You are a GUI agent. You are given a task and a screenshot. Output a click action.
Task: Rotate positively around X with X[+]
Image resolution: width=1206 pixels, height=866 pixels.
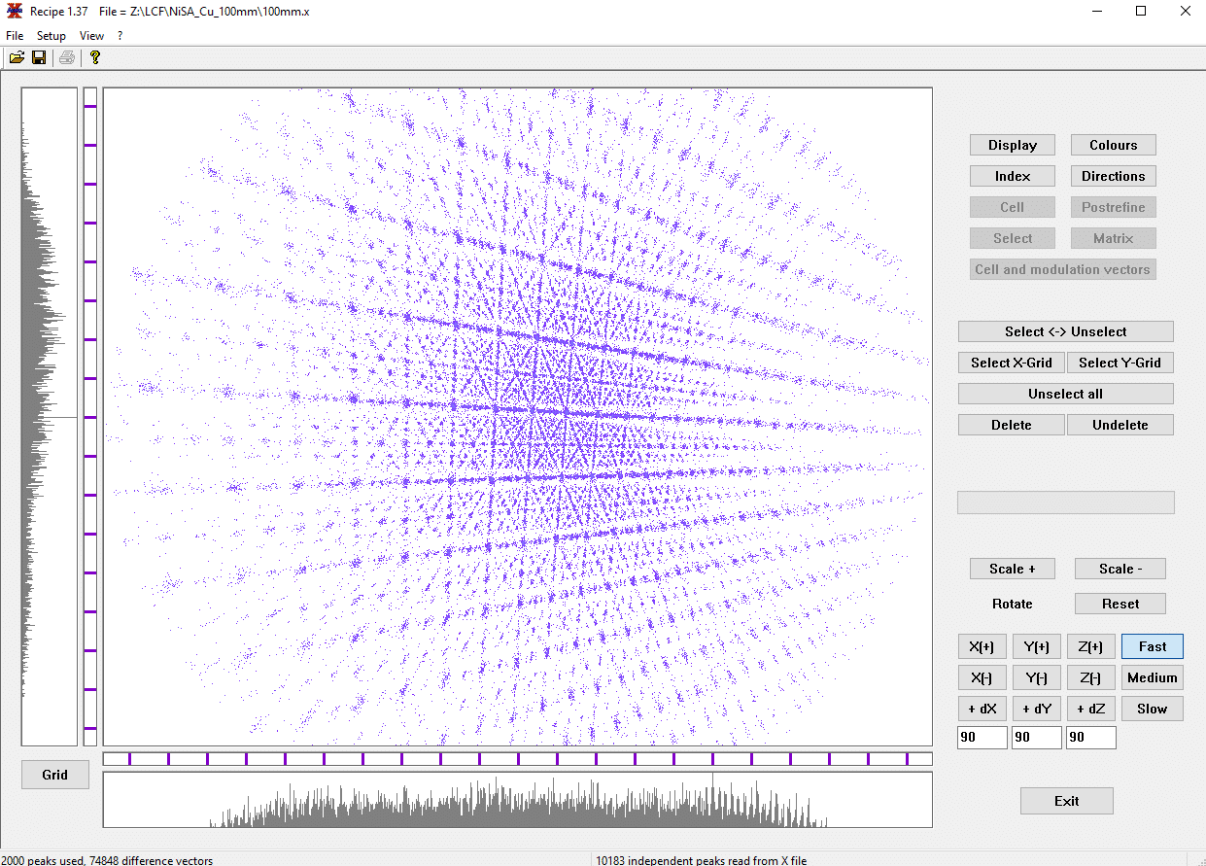click(982, 645)
